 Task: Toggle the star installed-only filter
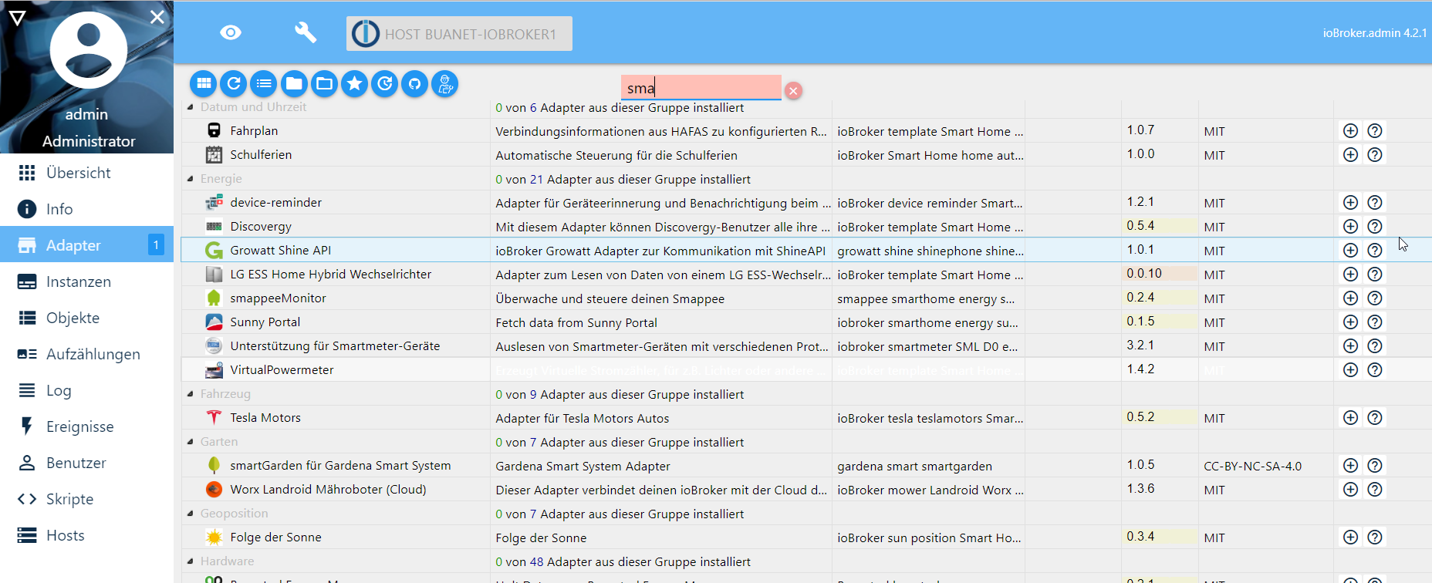pos(355,83)
